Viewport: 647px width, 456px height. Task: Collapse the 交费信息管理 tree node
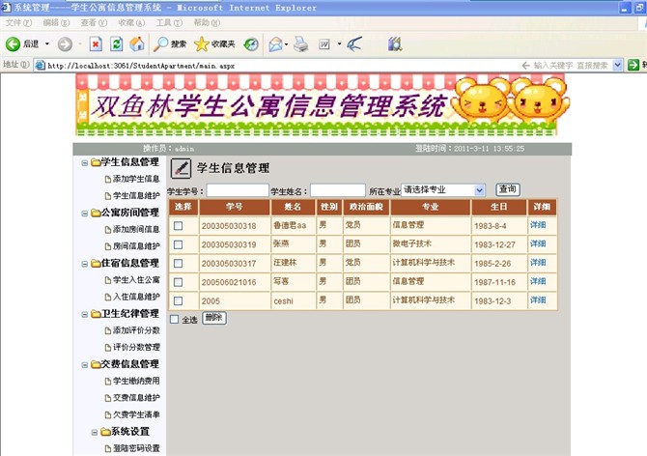85,365
